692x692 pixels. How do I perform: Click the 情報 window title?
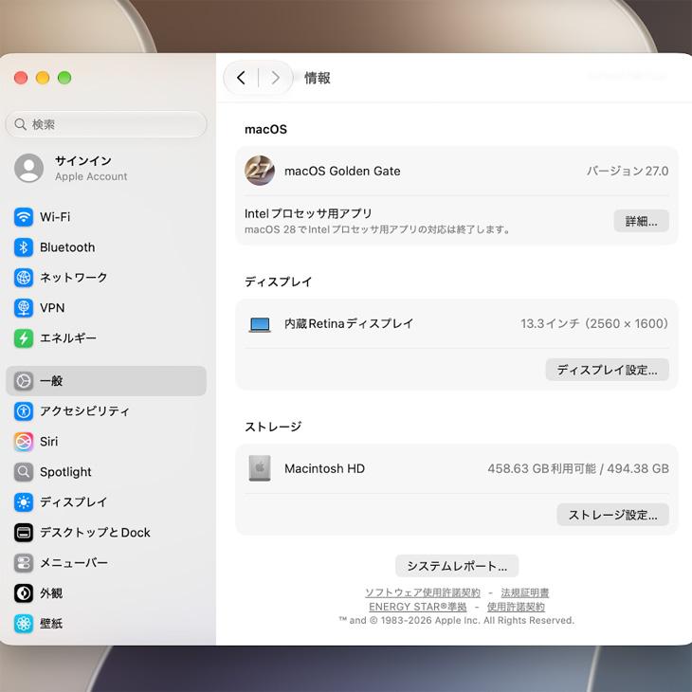[318, 78]
